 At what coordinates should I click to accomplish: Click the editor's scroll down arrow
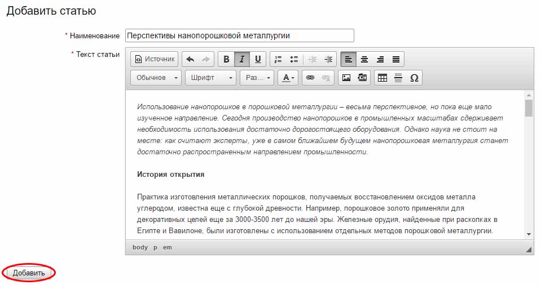click(529, 234)
